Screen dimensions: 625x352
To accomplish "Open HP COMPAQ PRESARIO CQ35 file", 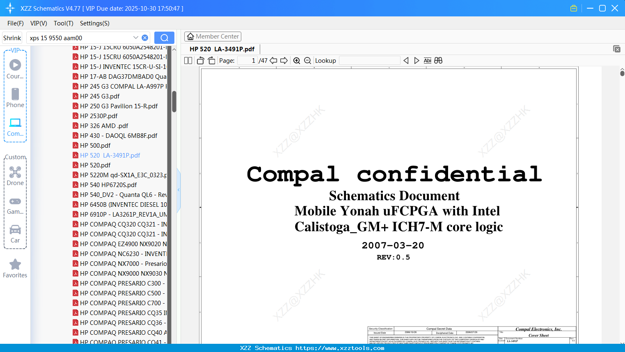I will [119, 313].
